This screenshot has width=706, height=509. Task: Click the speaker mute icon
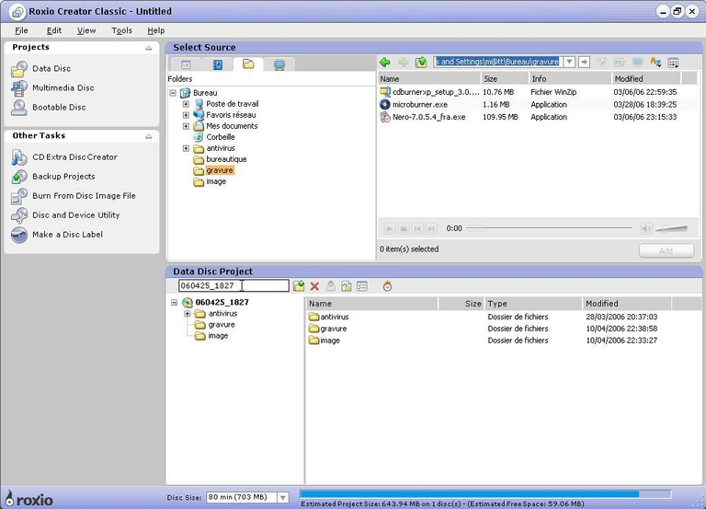646,228
